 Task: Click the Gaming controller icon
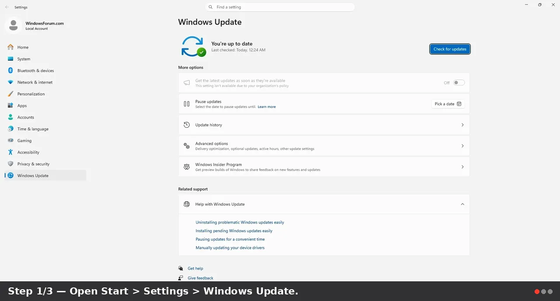(10, 140)
